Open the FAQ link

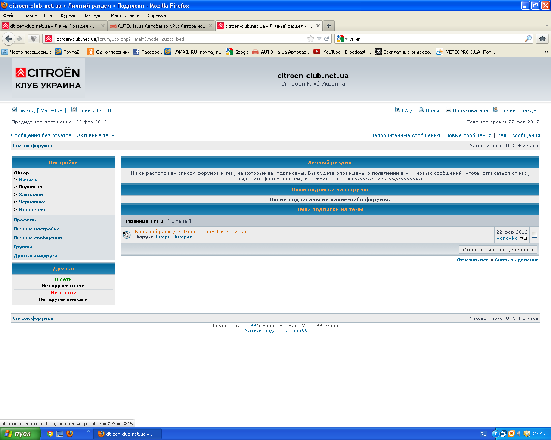point(403,110)
